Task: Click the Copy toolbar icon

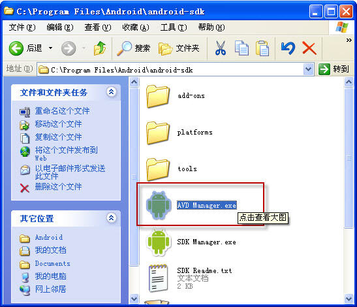Action: [241, 48]
